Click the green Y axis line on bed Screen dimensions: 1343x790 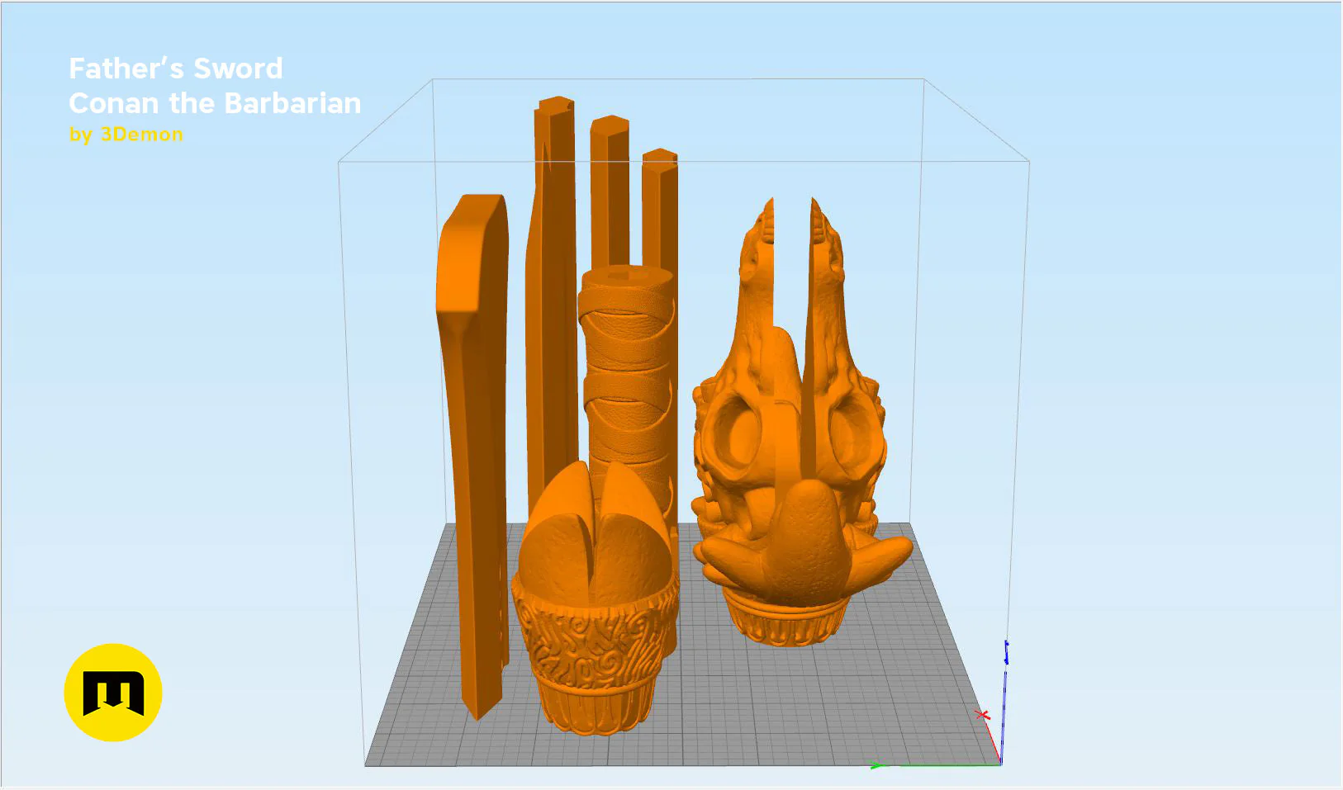(937, 766)
